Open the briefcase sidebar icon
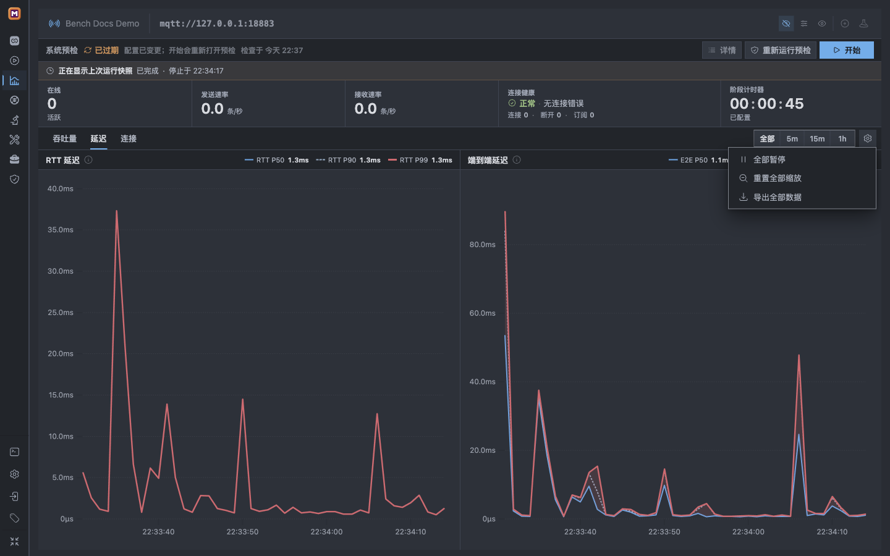This screenshot has height=556, width=890. 14,159
